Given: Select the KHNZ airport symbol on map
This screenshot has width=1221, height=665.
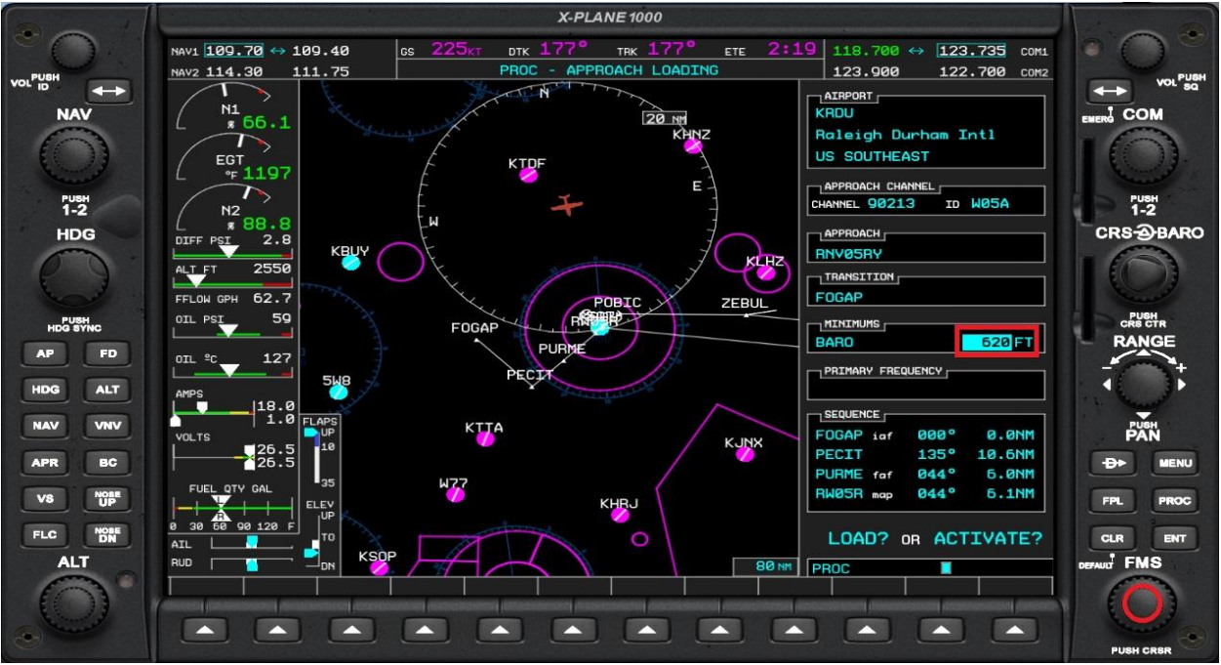Looking at the screenshot, I should click(693, 145).
